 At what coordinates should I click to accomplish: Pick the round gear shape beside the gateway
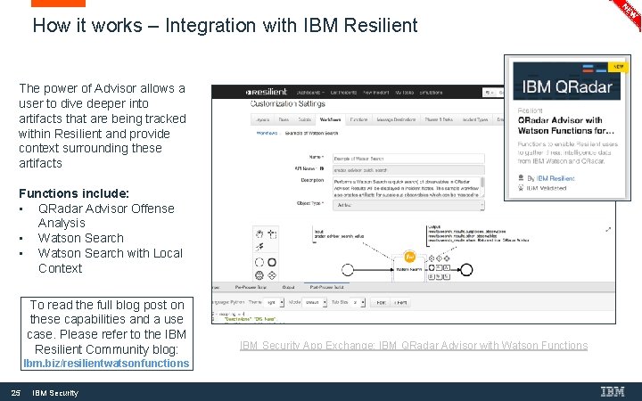(x=259, y=275)
